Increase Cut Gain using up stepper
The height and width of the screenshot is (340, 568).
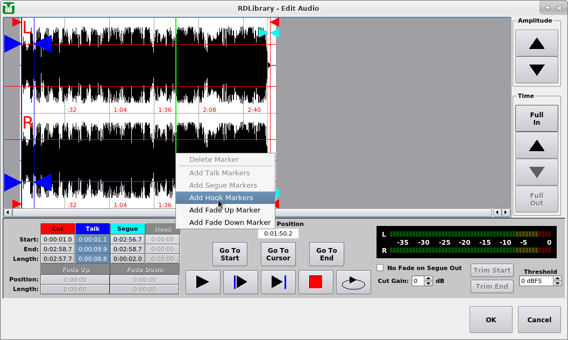428,278
